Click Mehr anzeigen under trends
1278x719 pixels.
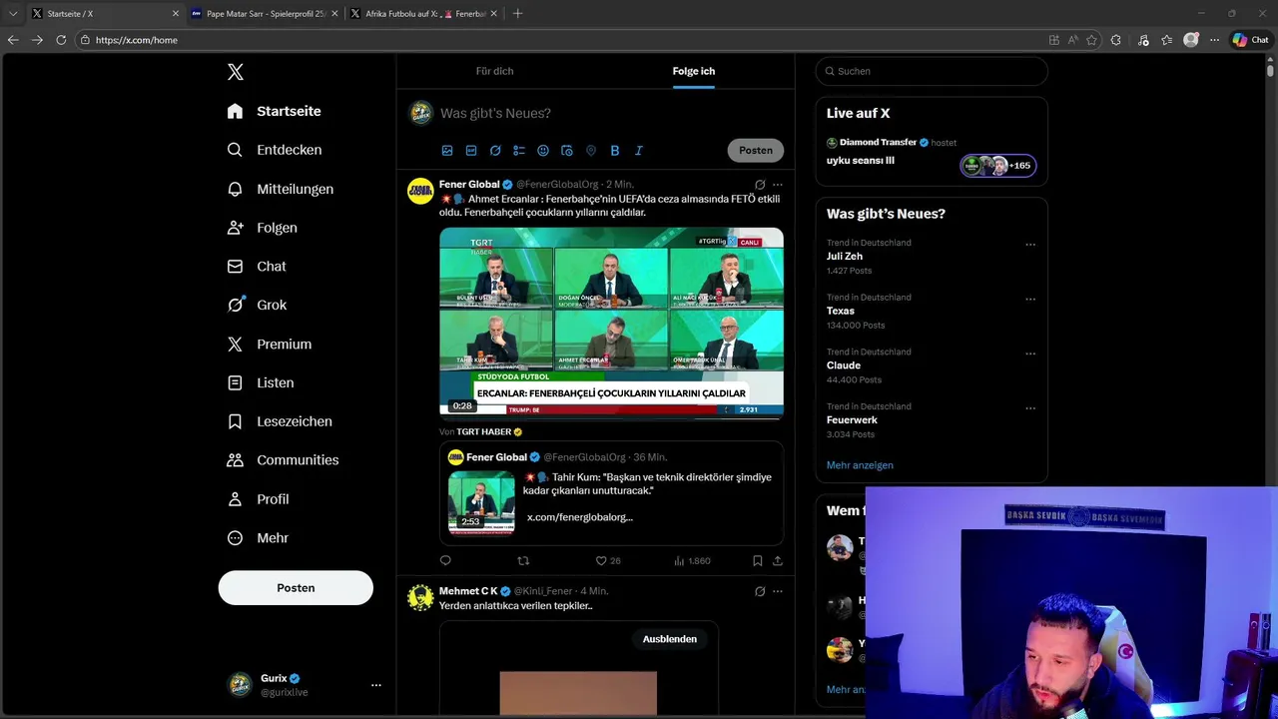pyautogui.click(x=860, y=465)
